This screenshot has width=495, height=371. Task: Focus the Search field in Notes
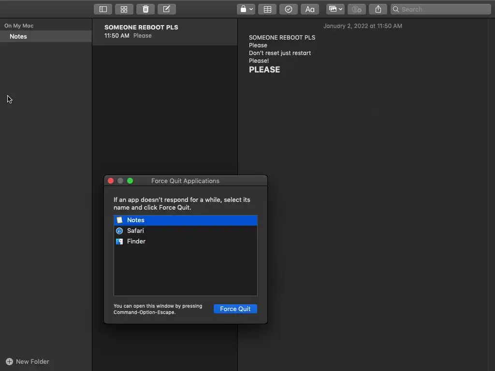(441, 9)
